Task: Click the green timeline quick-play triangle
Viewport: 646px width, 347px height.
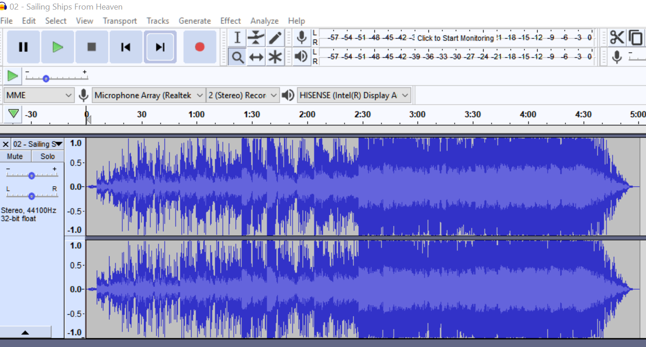Action: pos(14,113)
